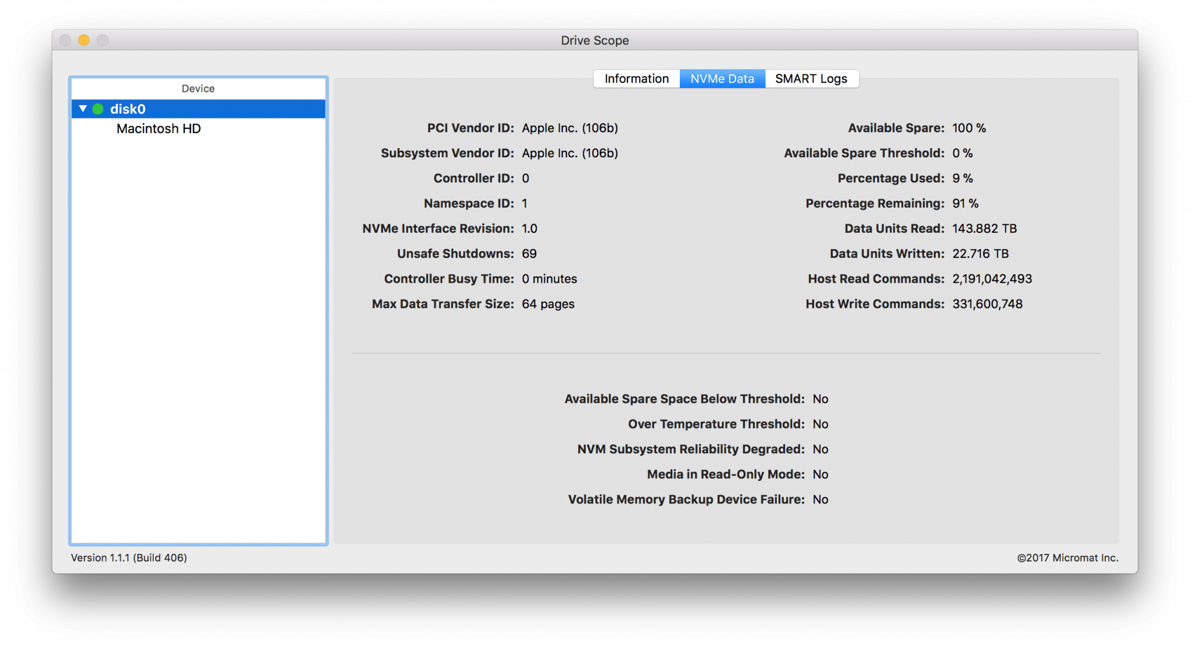Click the Volatile Memory Backup Device Failure value No
The height and width of the screenshot is (648, 1190).
[x=820, y=499]
